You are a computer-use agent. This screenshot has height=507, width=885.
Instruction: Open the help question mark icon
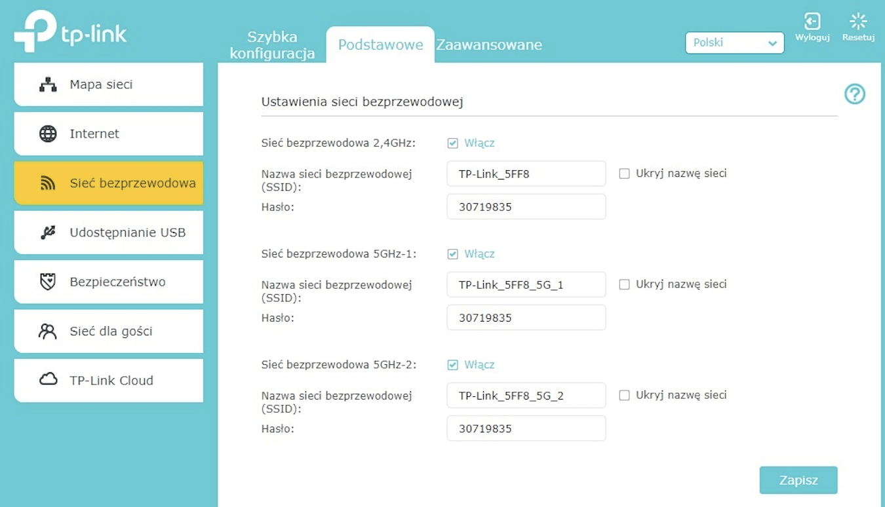855,94
